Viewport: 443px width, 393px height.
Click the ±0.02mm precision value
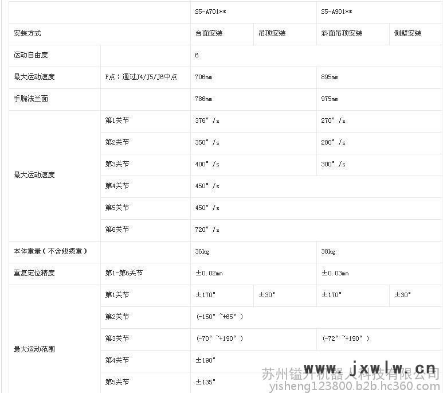point(209,273)
